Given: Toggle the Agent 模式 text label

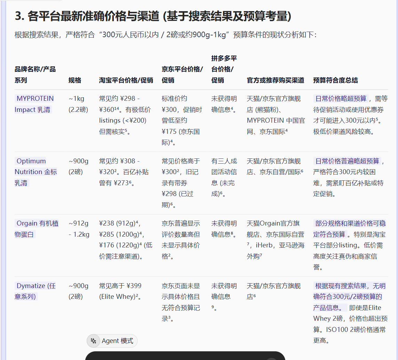Looking at the screenshot, I should coord(117,341).
